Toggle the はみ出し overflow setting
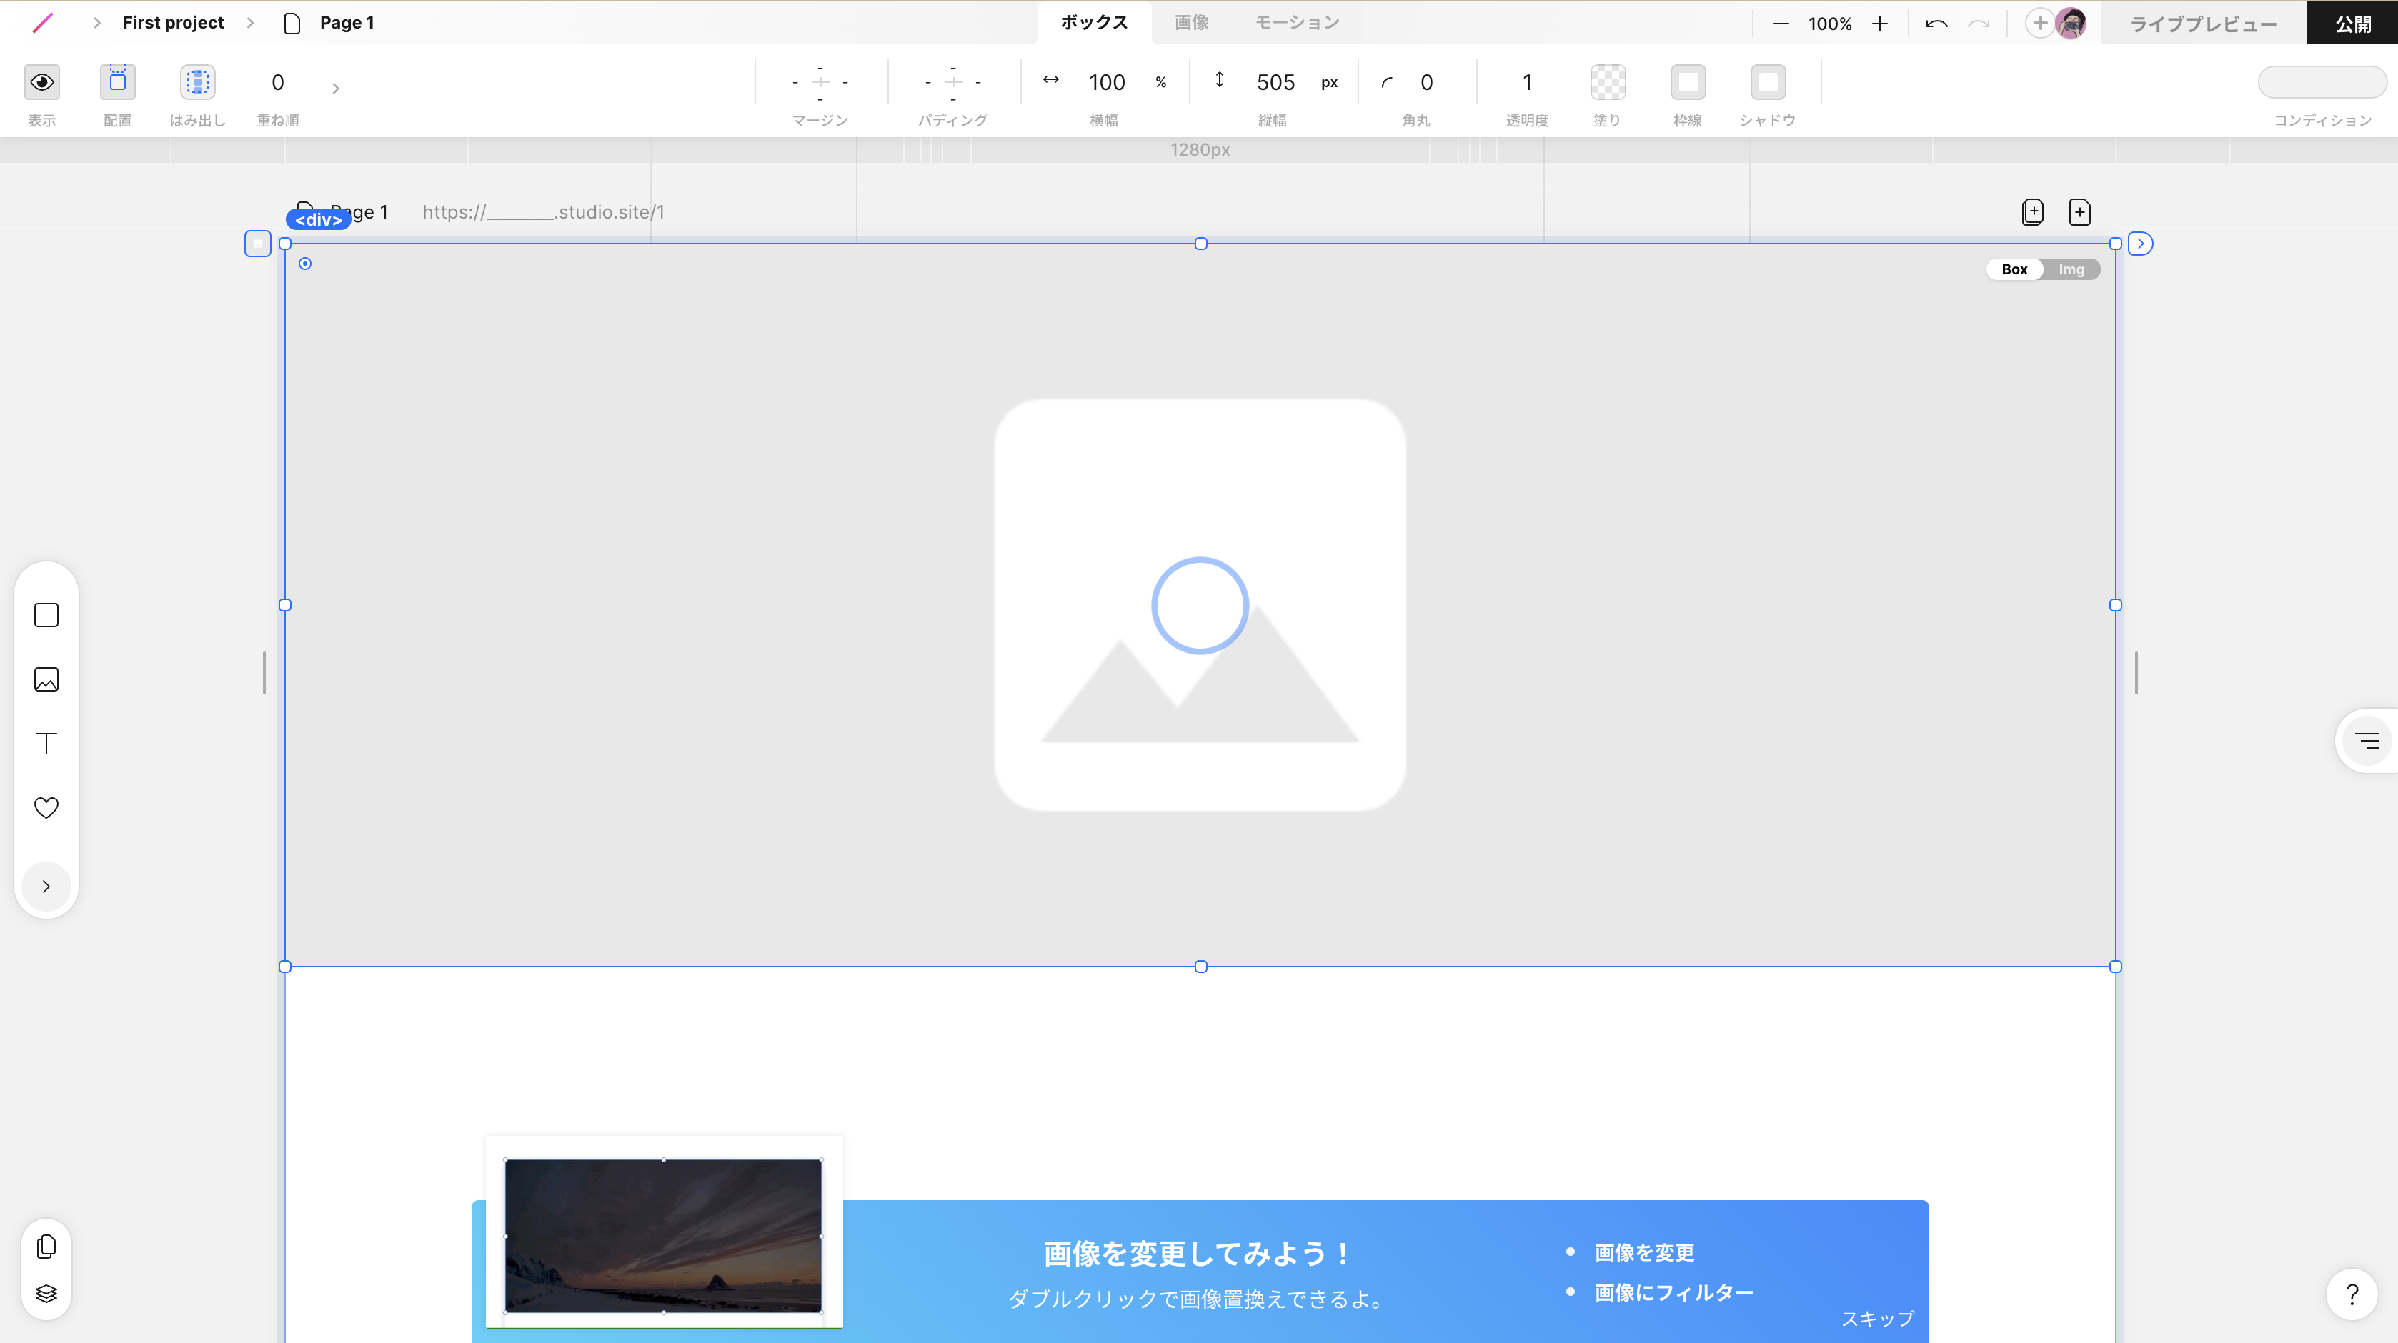 point(196,83)
